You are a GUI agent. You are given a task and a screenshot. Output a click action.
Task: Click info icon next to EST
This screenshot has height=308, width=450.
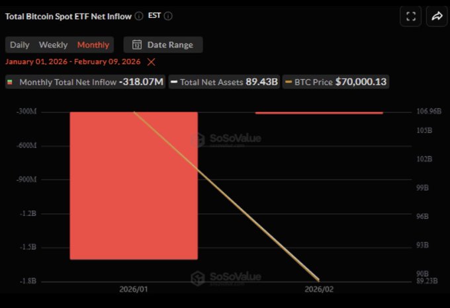(x=168, y=16)
